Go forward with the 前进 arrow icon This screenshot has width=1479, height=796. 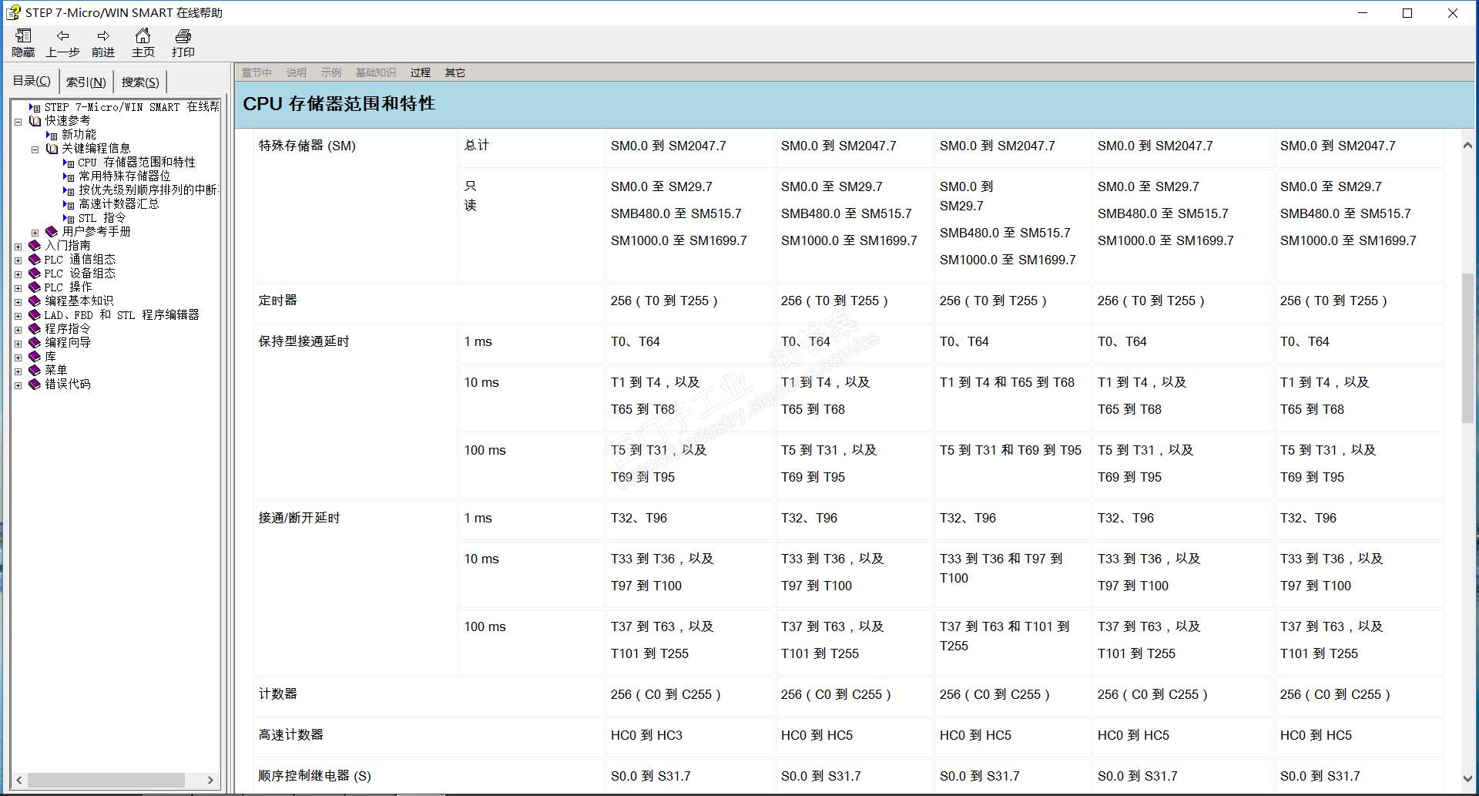click(x=103, y=35)
